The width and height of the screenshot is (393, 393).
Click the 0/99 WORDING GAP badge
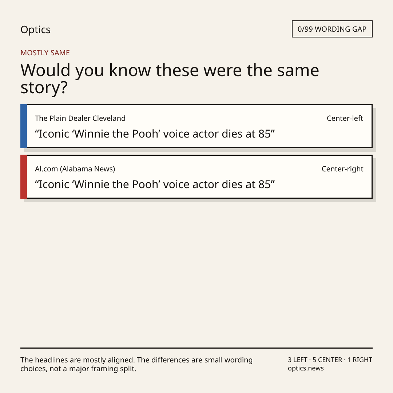point(332,29)
